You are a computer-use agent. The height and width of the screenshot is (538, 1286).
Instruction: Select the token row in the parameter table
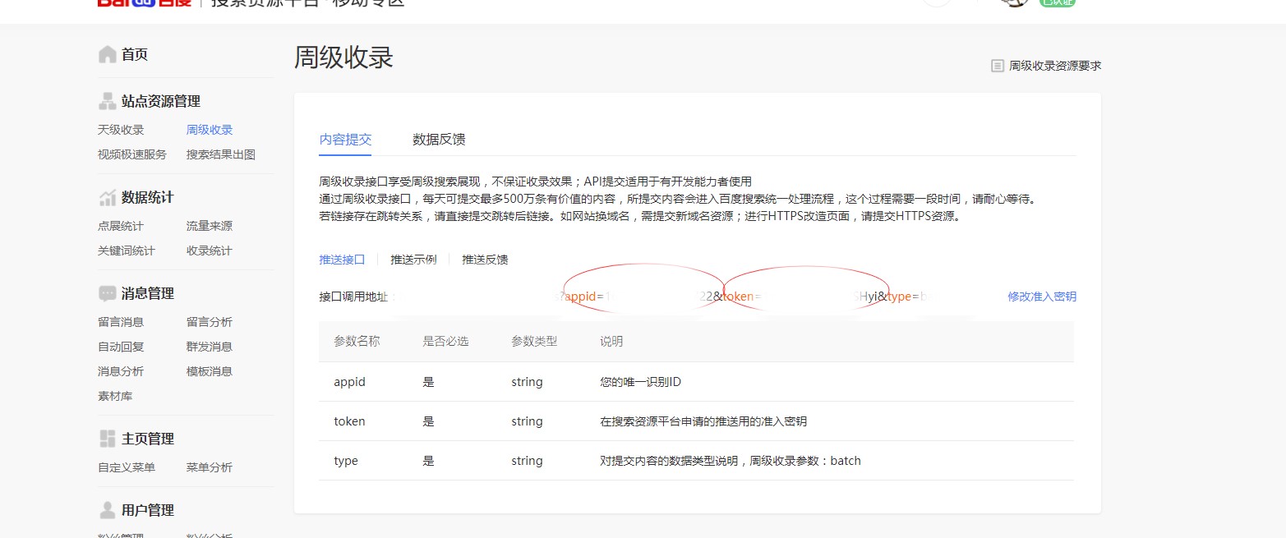pos(349,421)
